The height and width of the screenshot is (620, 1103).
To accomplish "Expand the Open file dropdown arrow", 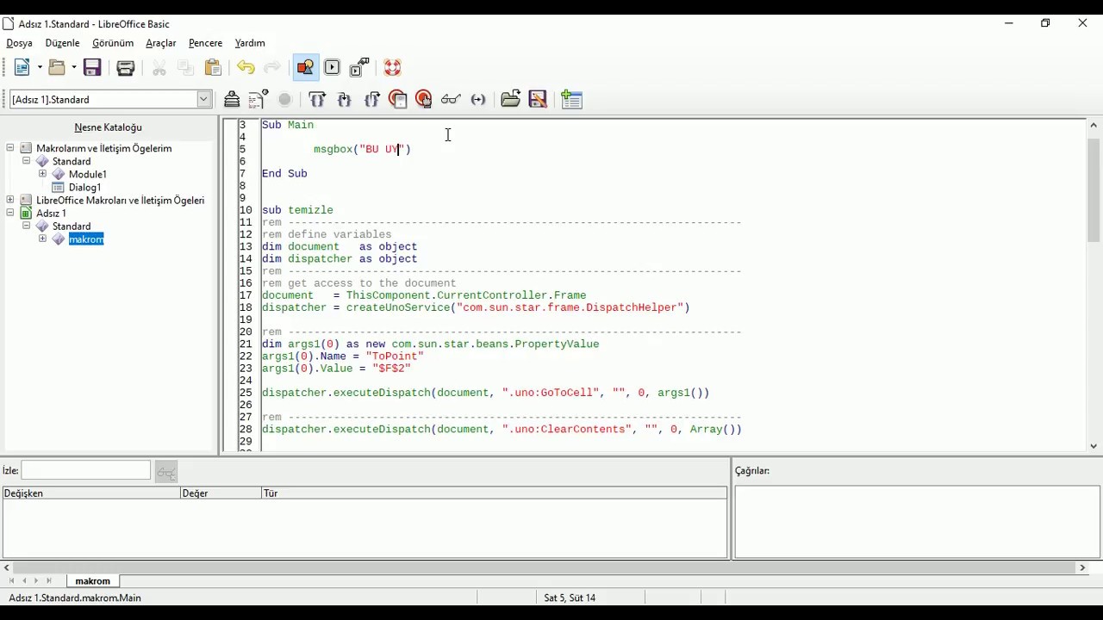I will (x=74, y=67).
